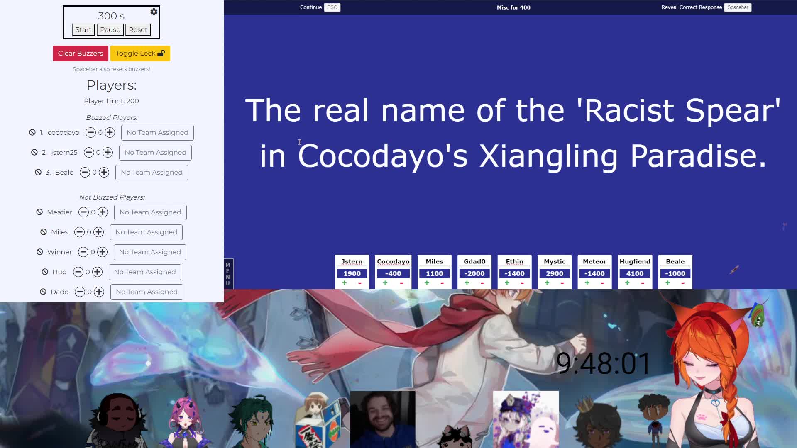Viewport: 797px width, 448px height.
Task: Add points to Jstern scoreboard card
Action: (344, 283)
